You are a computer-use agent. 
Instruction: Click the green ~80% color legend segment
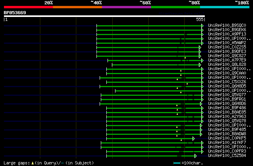(x=176, y=7)
